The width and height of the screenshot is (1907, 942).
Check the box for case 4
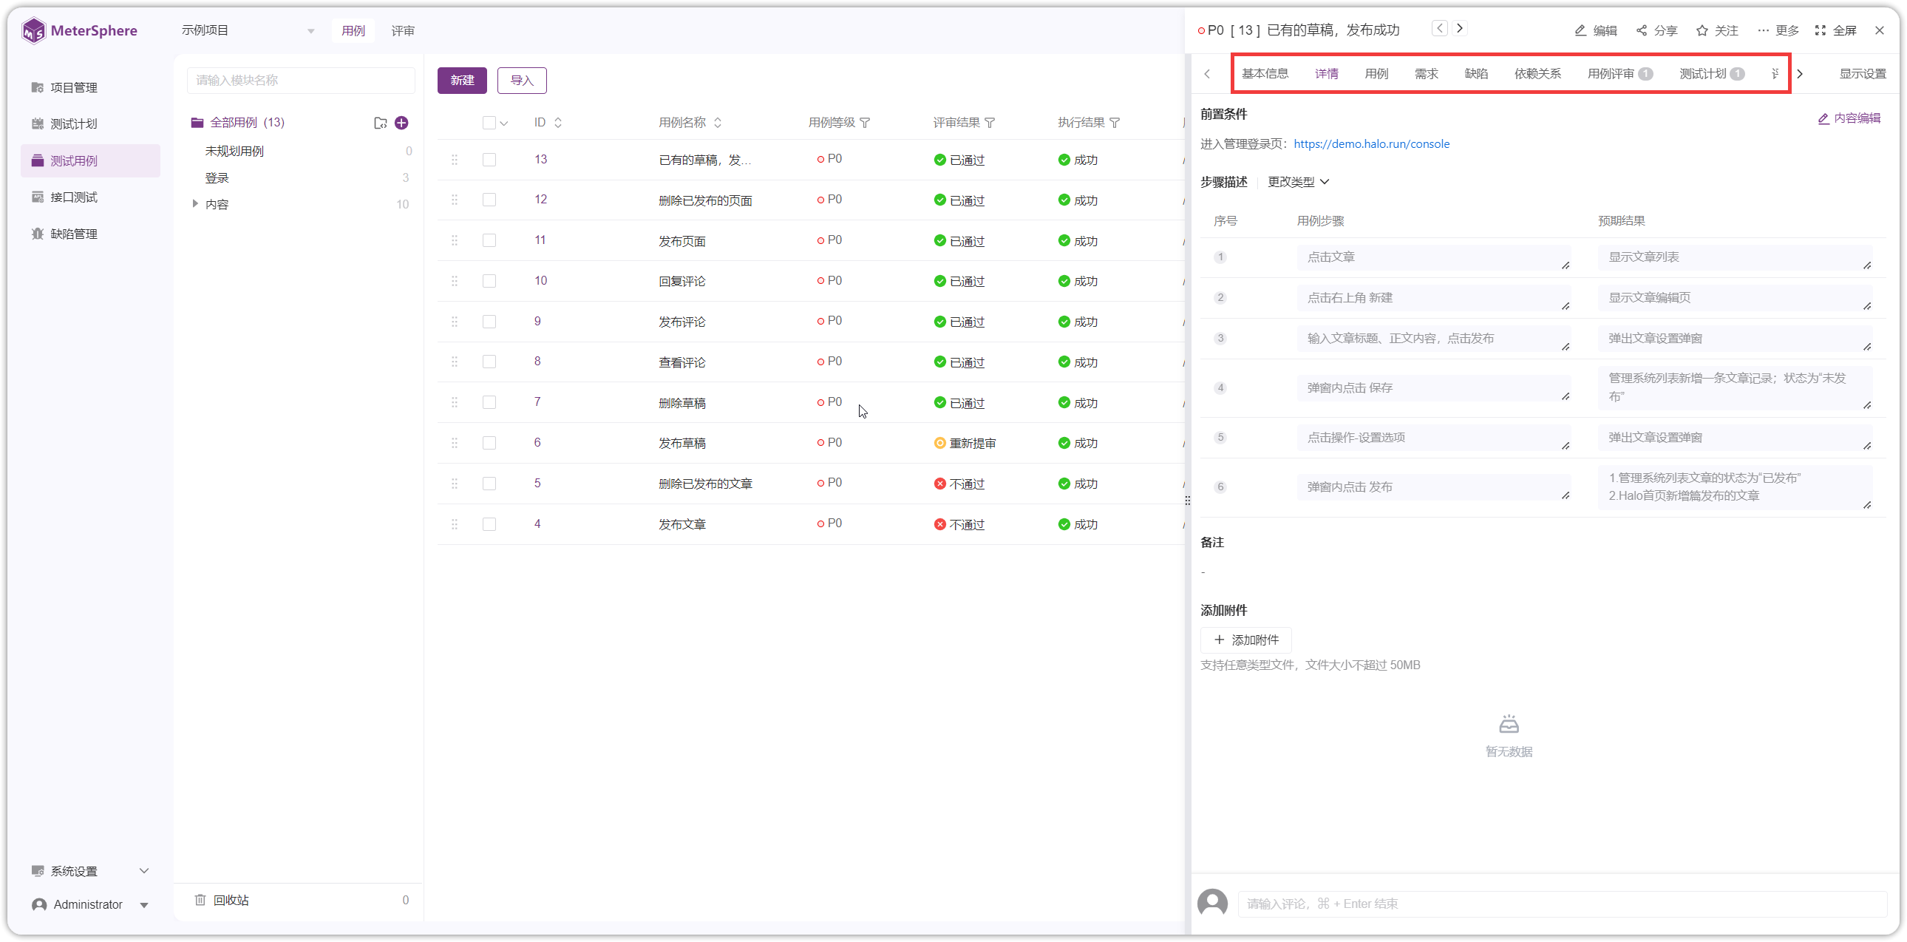pyautogui.click(x=489, y=524)
